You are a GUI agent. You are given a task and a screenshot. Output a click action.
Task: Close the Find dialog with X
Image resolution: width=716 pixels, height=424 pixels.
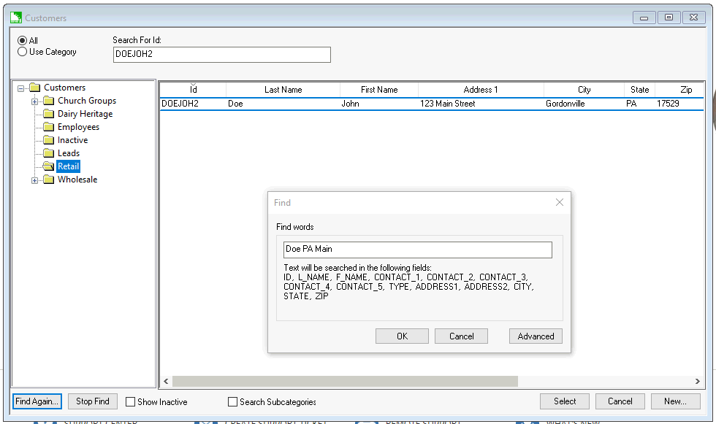560,202
